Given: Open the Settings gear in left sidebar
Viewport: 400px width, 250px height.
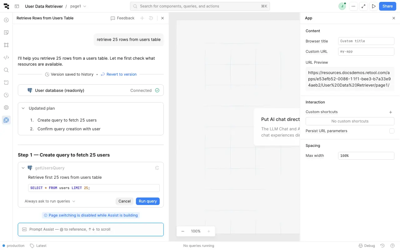Looking at the screenshot, I should [x=6, y=107].
